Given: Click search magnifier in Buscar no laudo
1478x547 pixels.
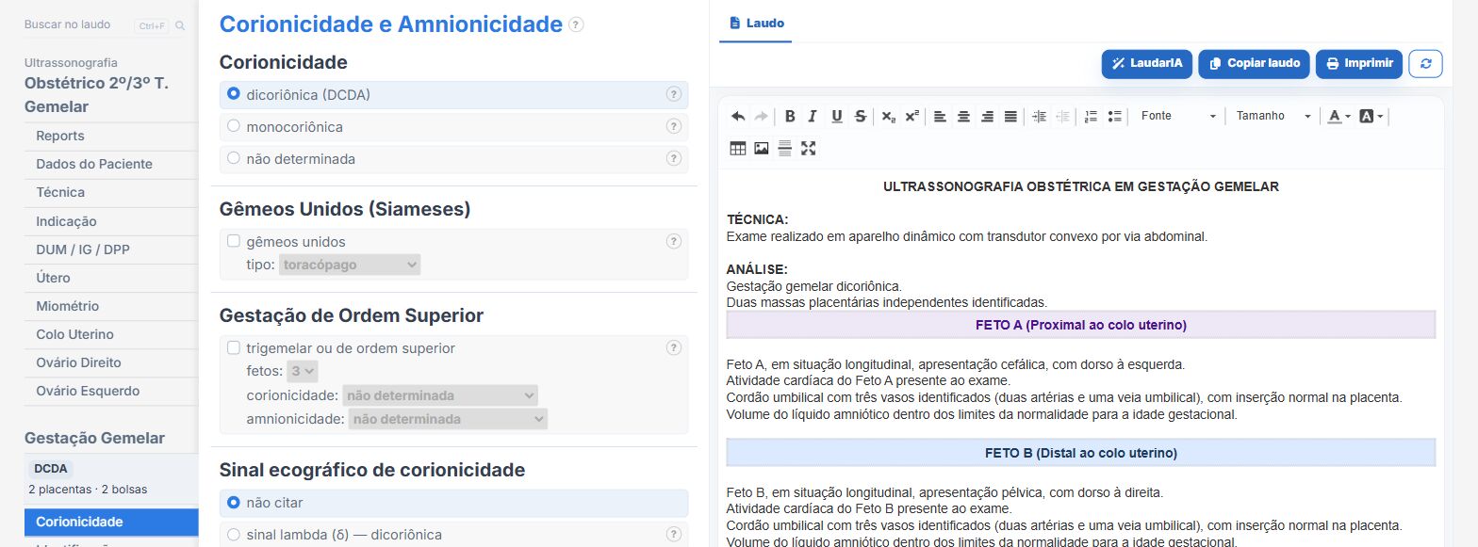Looking at the screenshot, I should pos(180,25).
